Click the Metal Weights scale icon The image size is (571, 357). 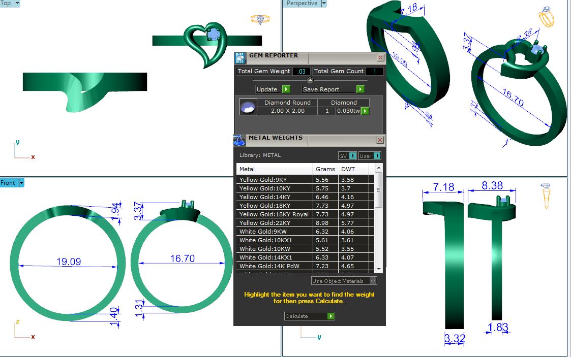pyautogui.click(x=239, y=140)
